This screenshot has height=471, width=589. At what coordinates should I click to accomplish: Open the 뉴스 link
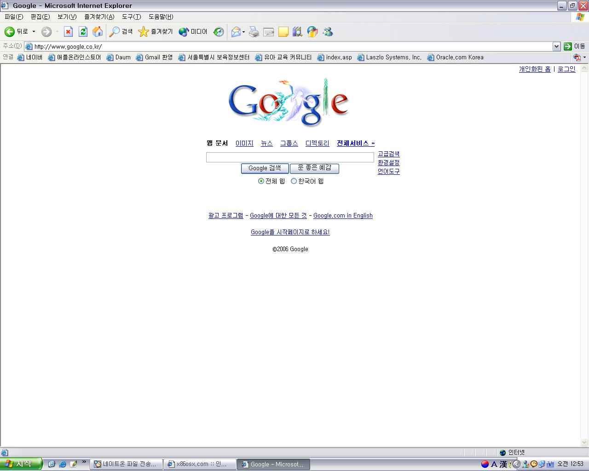[267, 144]
